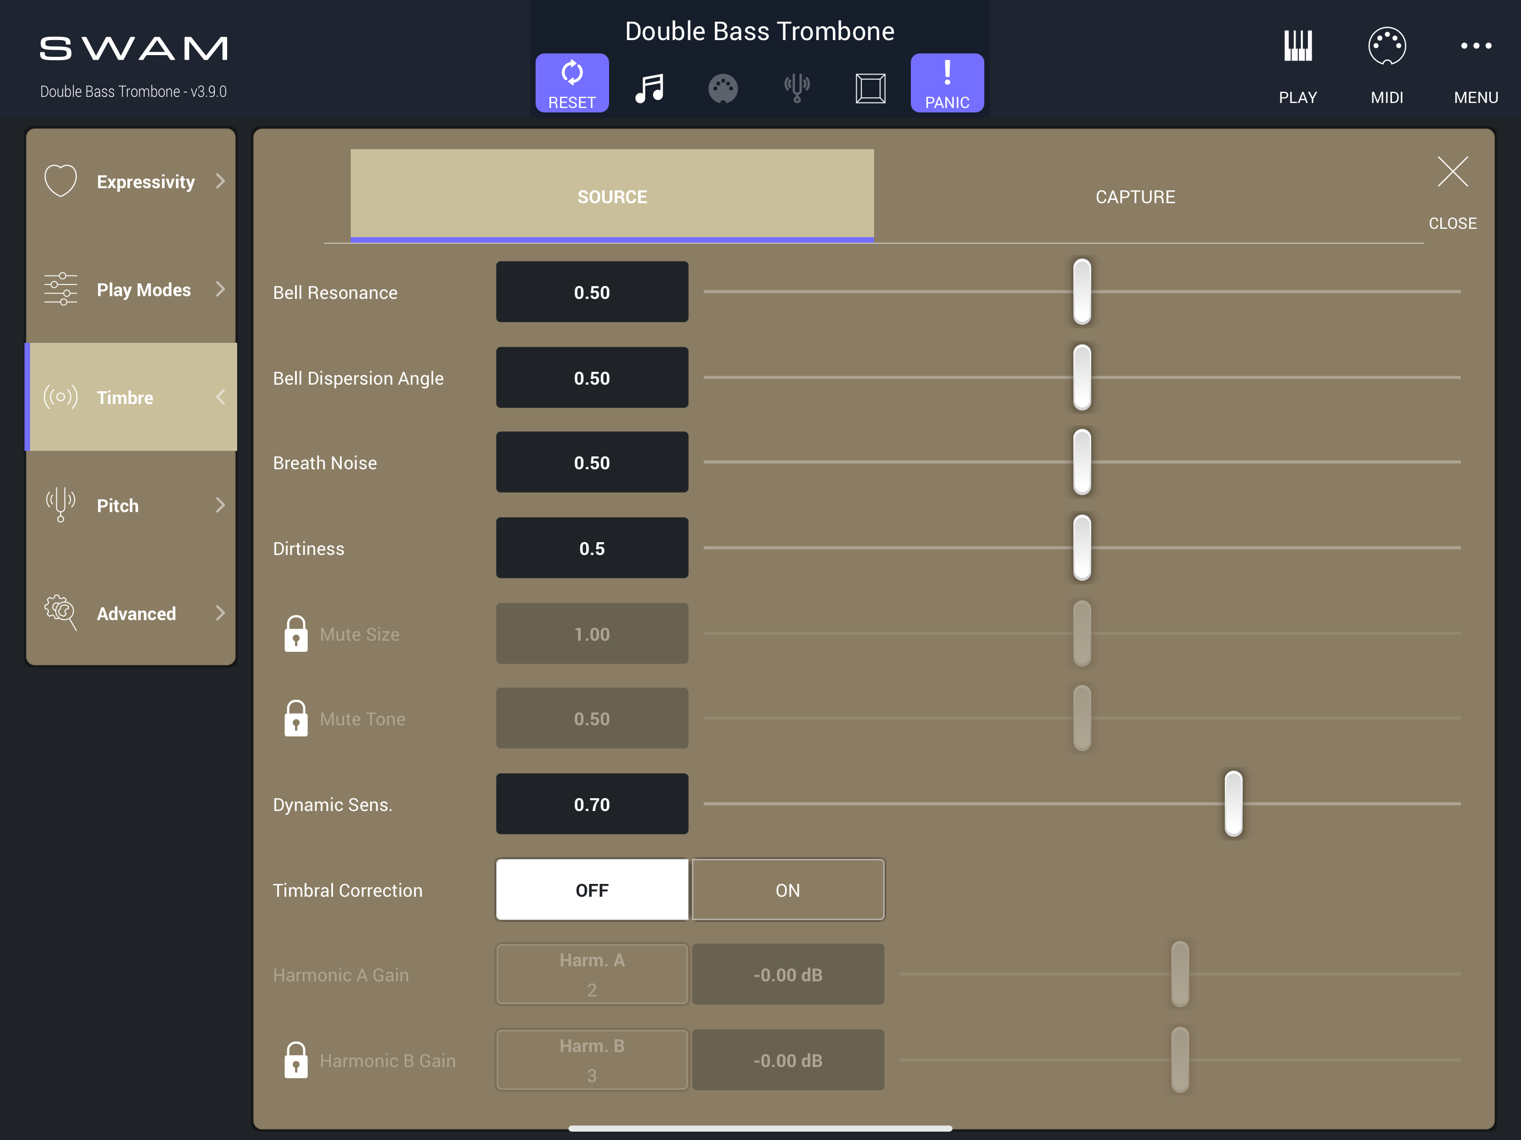Click the Harmonic B Gain -0.00 dB field
Screen dimensions: 1521x1140
(x=788, y=1059)
